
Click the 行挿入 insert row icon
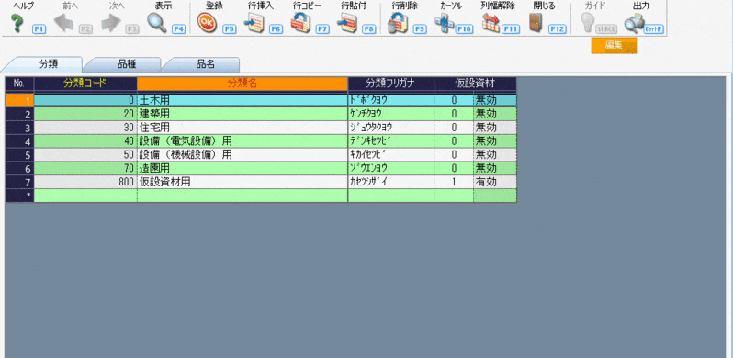[254, 23]
